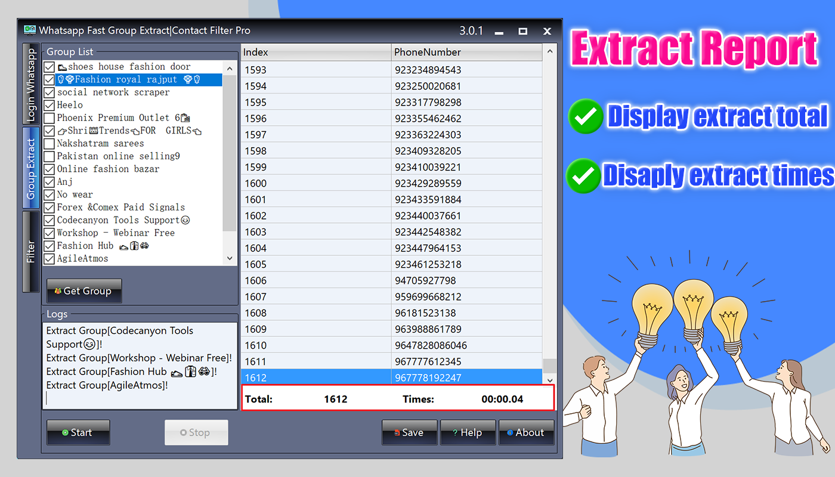
Task: Check the Nakshatram sarees group
Action: (x=50, y=144)
